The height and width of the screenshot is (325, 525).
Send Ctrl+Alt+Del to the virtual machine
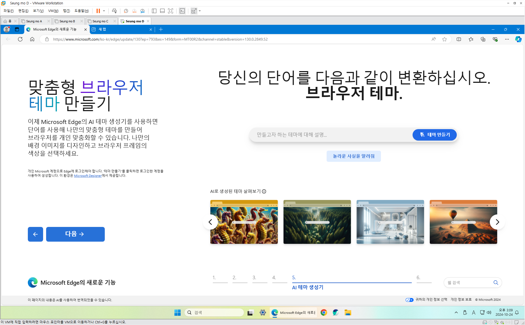pos(114,11)
